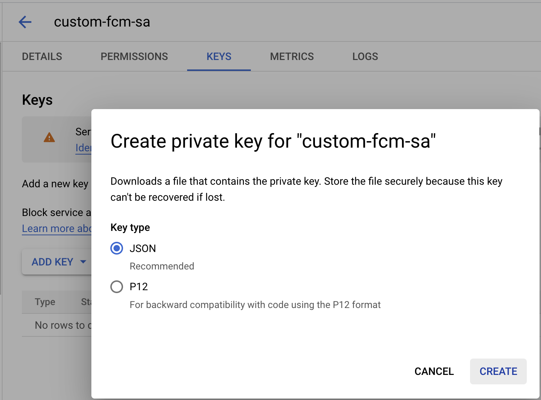View the LOGS tab
This screenshot has width=541, height=400.
365,57
